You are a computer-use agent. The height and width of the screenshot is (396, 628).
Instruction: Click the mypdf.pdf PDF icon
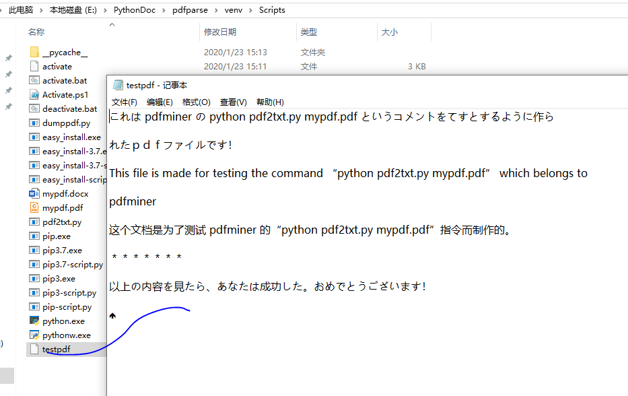pyautogui.click(x=34, y=207)
